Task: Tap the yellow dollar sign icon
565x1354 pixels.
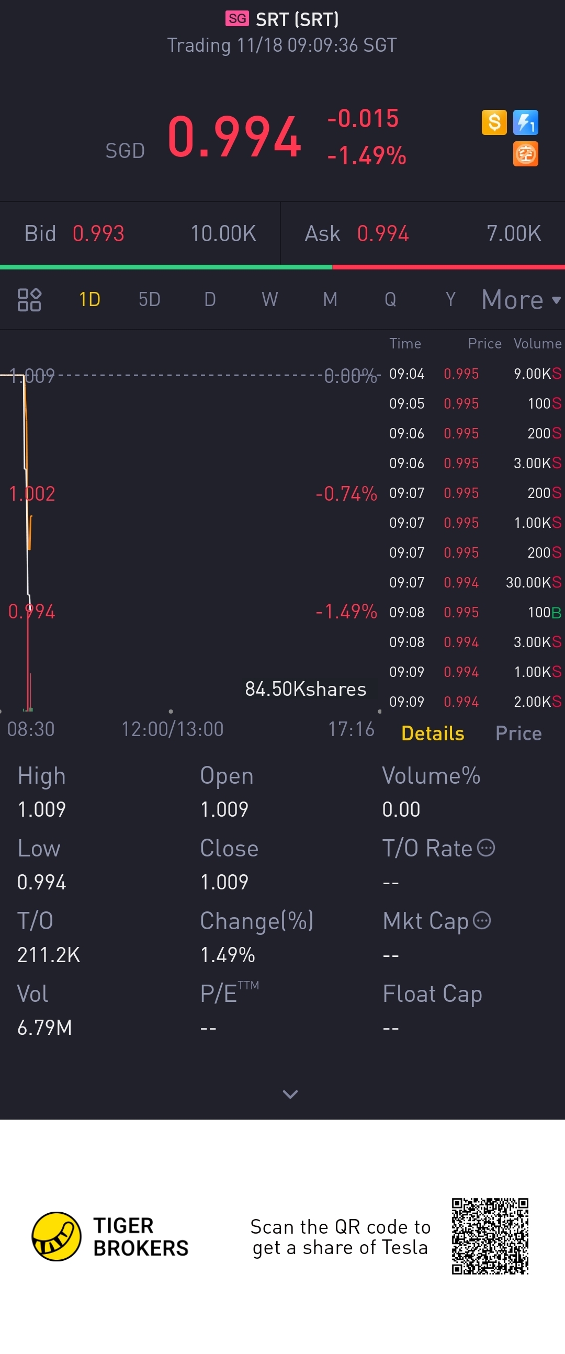Action: tap(494, 122)
